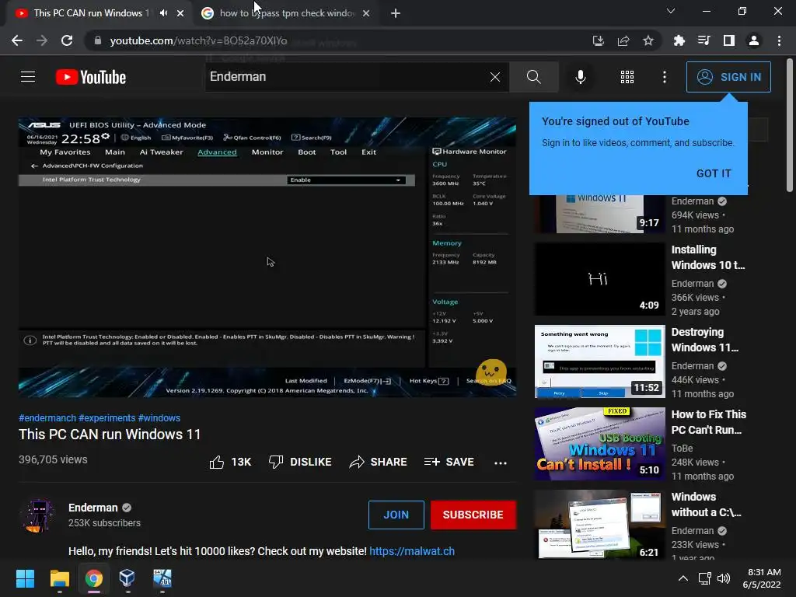This screenshot has width=796, height=597.
Task: Start voice search with microphone icon
Action: coord(580,77)
